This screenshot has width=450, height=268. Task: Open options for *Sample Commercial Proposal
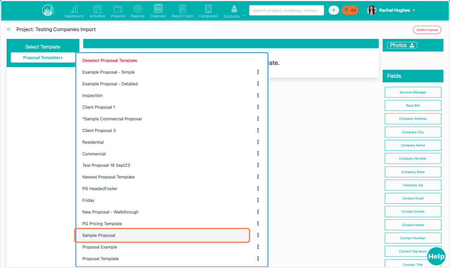258,119
